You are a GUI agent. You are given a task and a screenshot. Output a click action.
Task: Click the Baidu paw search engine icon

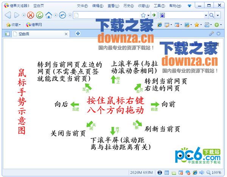[162, 15]
